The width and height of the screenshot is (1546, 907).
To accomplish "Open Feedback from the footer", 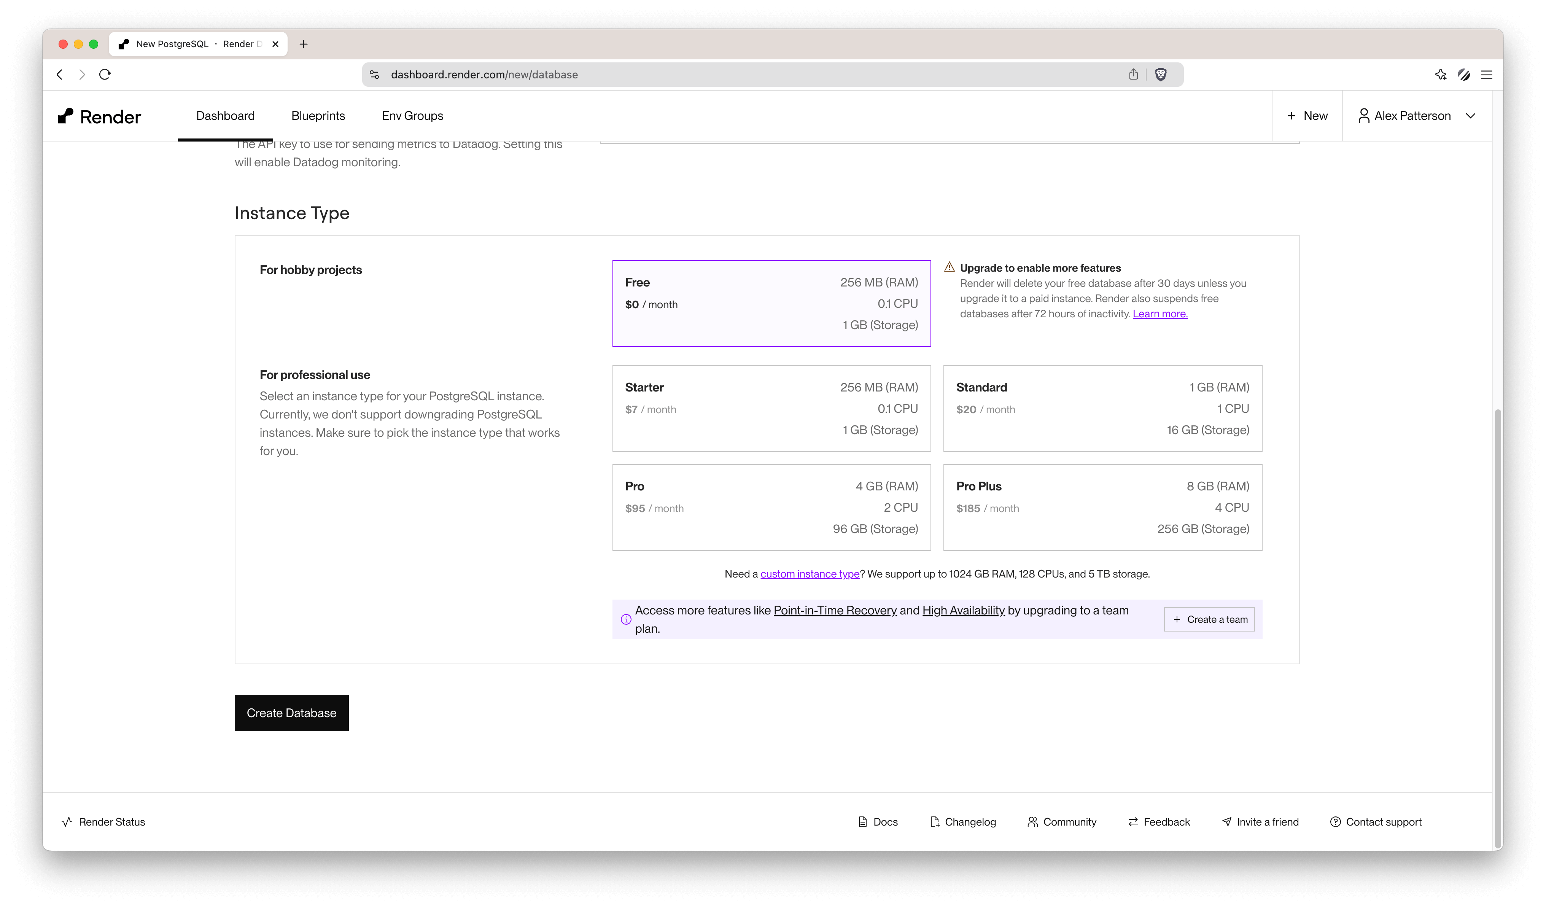I will (x=1159, y=822).
